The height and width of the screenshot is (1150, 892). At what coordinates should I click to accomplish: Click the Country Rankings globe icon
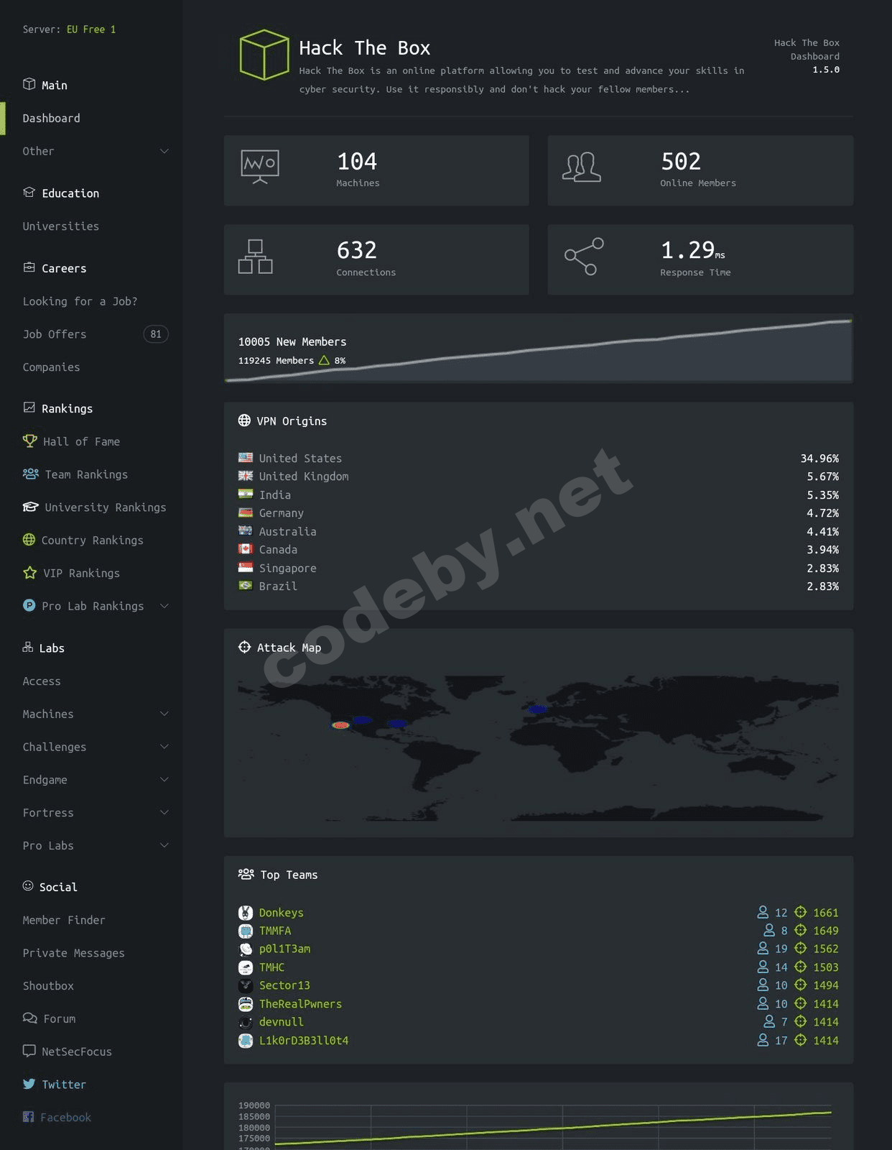pos(29,539)
